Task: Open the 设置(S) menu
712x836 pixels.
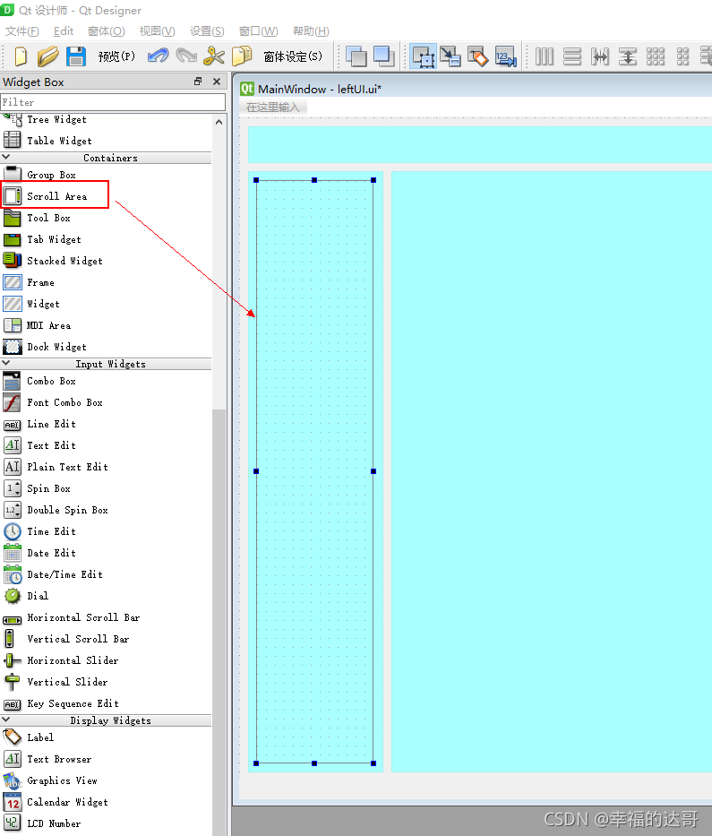Action: (207, 31)
